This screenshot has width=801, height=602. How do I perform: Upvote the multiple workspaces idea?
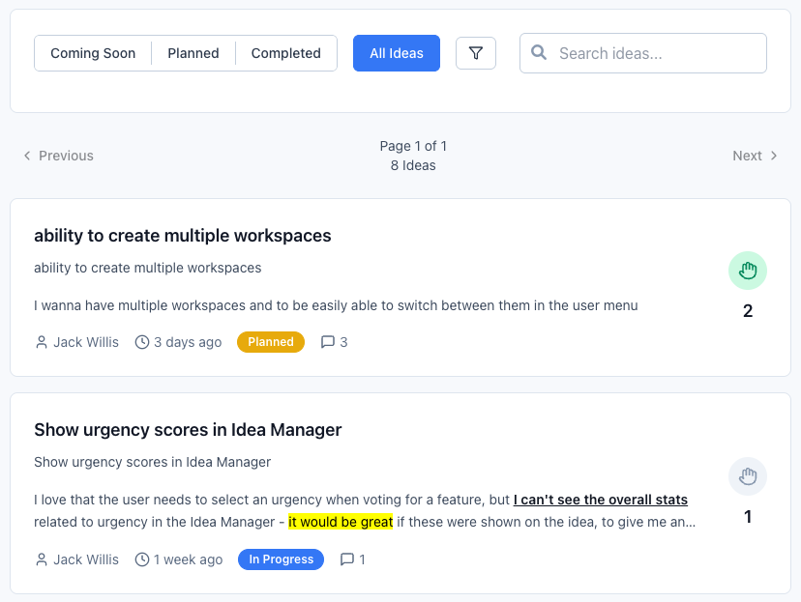[x=747, y=272]
